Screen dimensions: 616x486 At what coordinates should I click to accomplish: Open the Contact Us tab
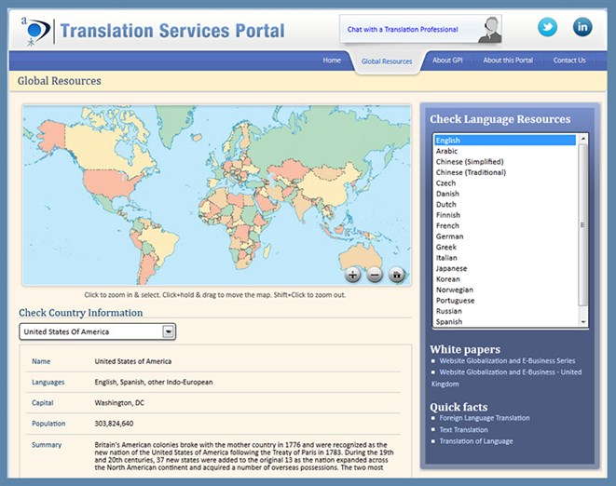(x=569, y=61)
